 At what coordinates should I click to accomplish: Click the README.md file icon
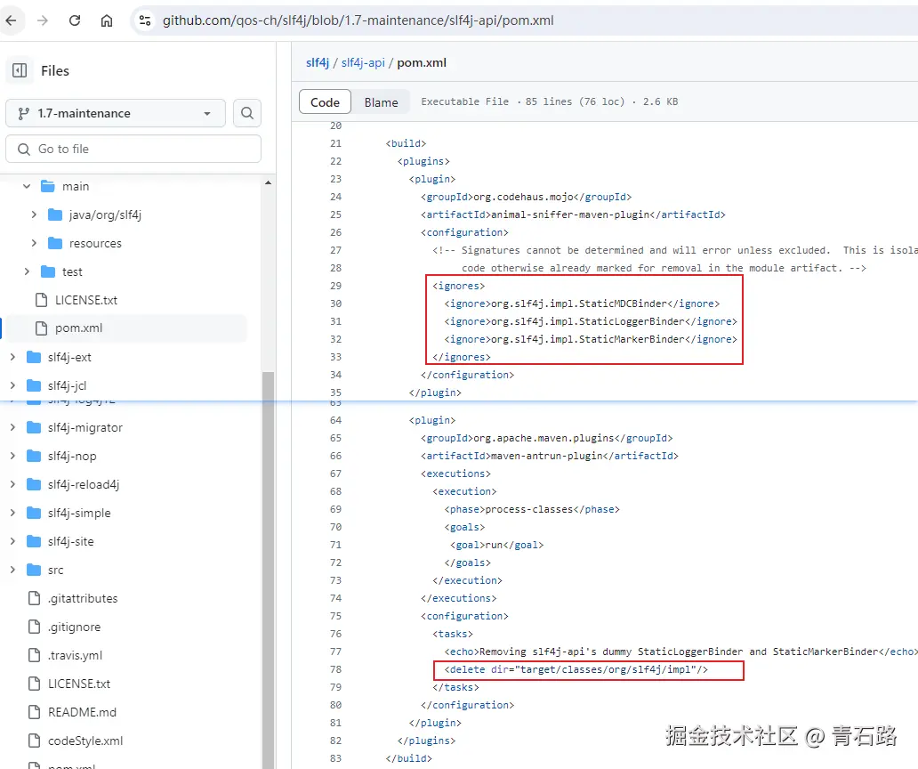point(34,712)
